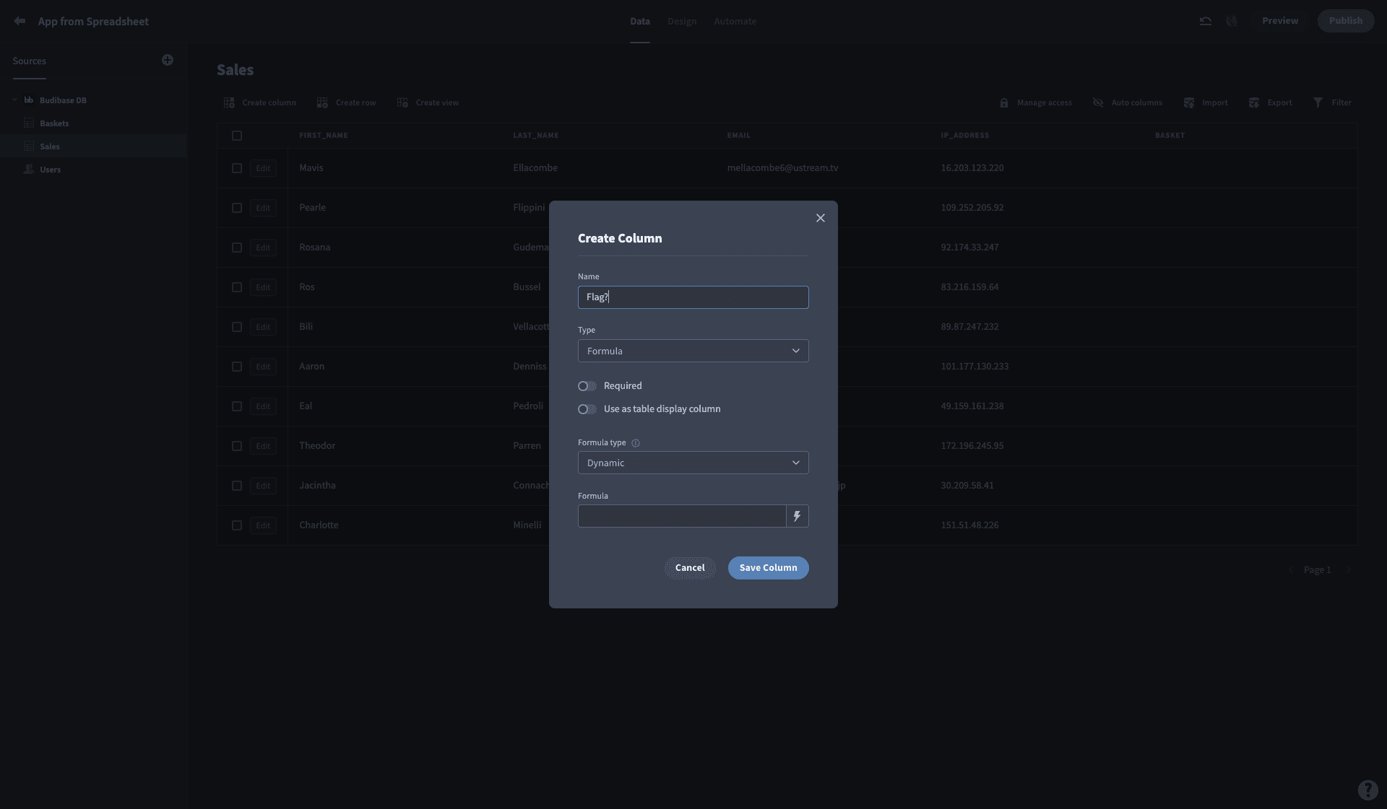The height and width of the screenshot is (809, 1387).
Task: Click the Import icon
Action: [1189, 102]
